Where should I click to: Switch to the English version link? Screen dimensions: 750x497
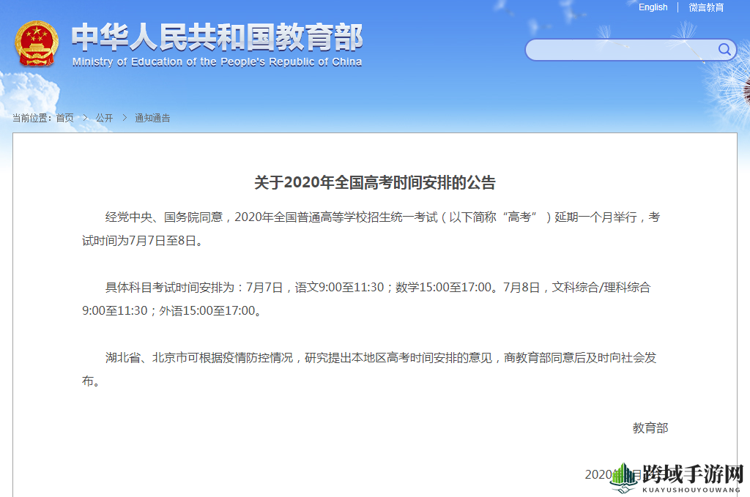[x=653, y=7]
